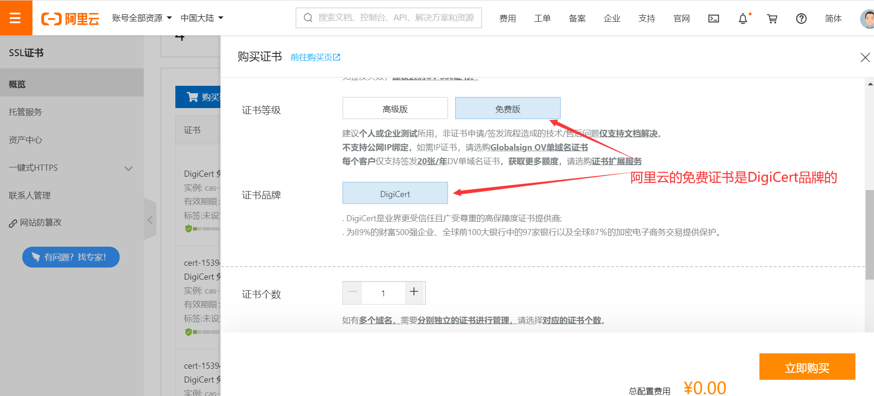Open the Globalsign OV单域名证书 link

539,147
